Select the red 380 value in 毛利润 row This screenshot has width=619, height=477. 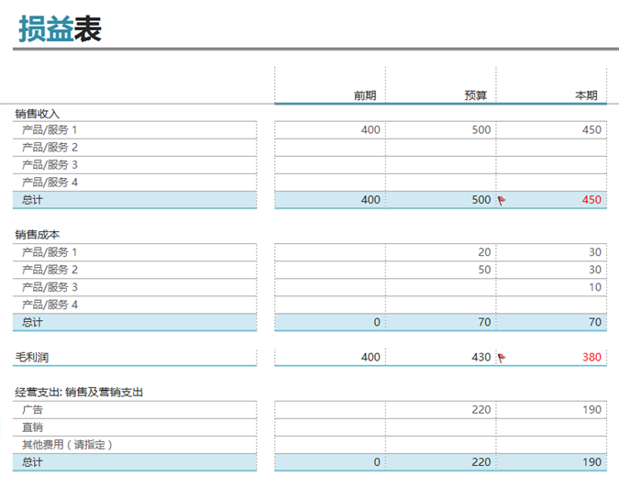click(591, 358)
